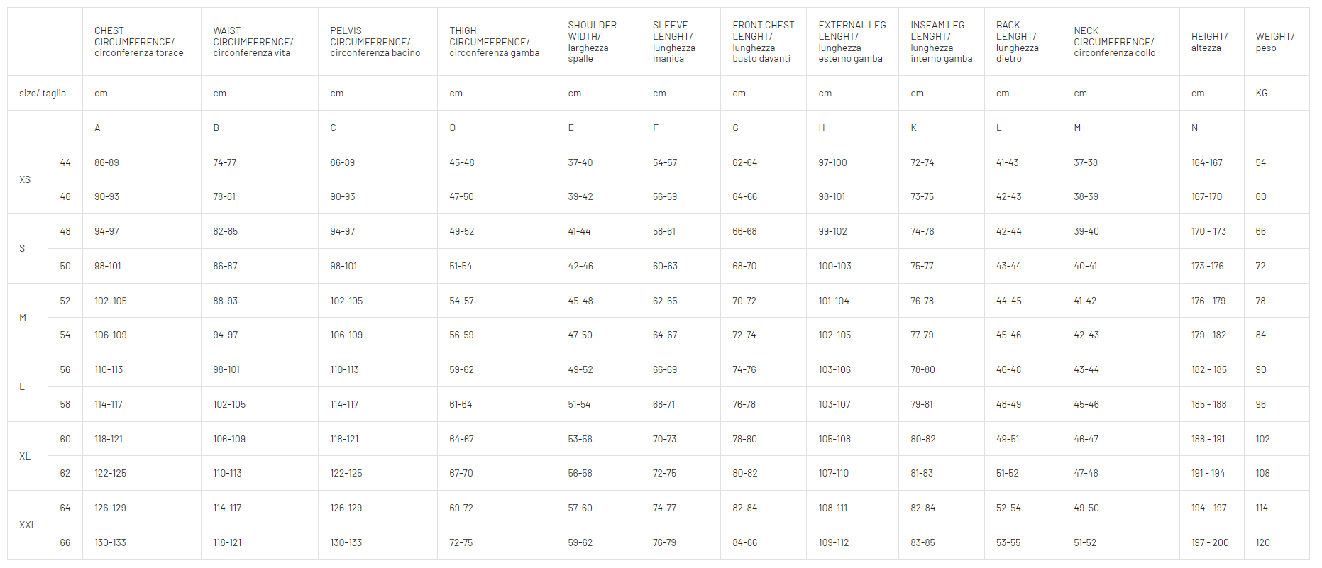Click the WEIGHT/peso header cell
Viewport: 1322px width, 568px height.
pyautogui.click(x=1274, y=42)
